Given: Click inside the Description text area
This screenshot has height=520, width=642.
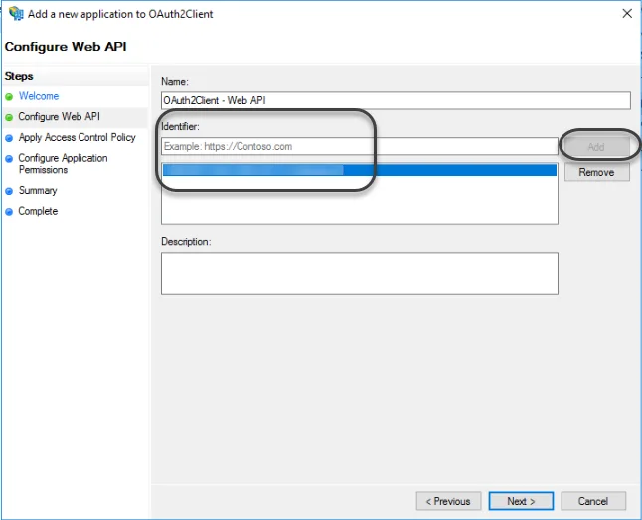Looking at the screenshot, I should point(360,273).
